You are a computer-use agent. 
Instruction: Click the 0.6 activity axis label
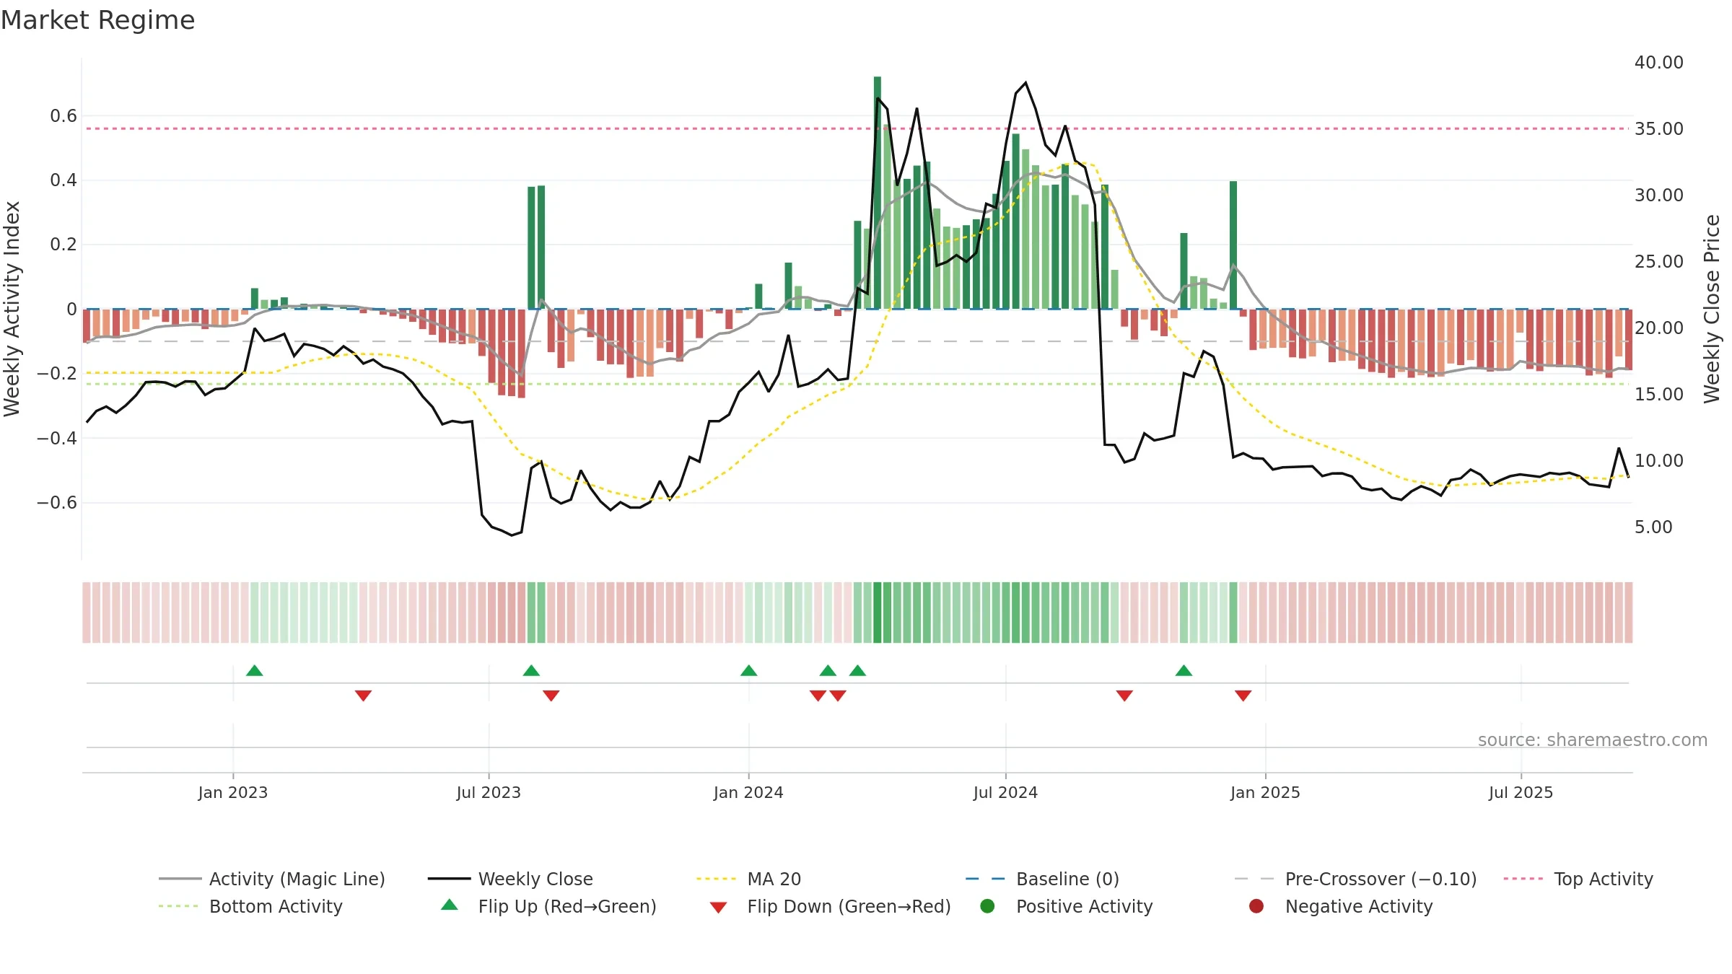(64, 116)
